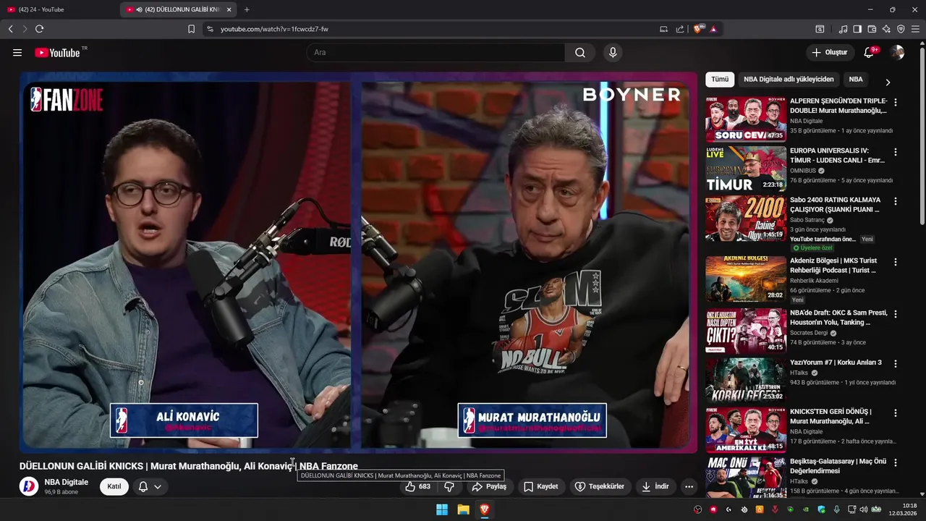This screenshot has width=926, height=521.
Task: Toggle Brave sidebar panel
Action: coord(857,29)
